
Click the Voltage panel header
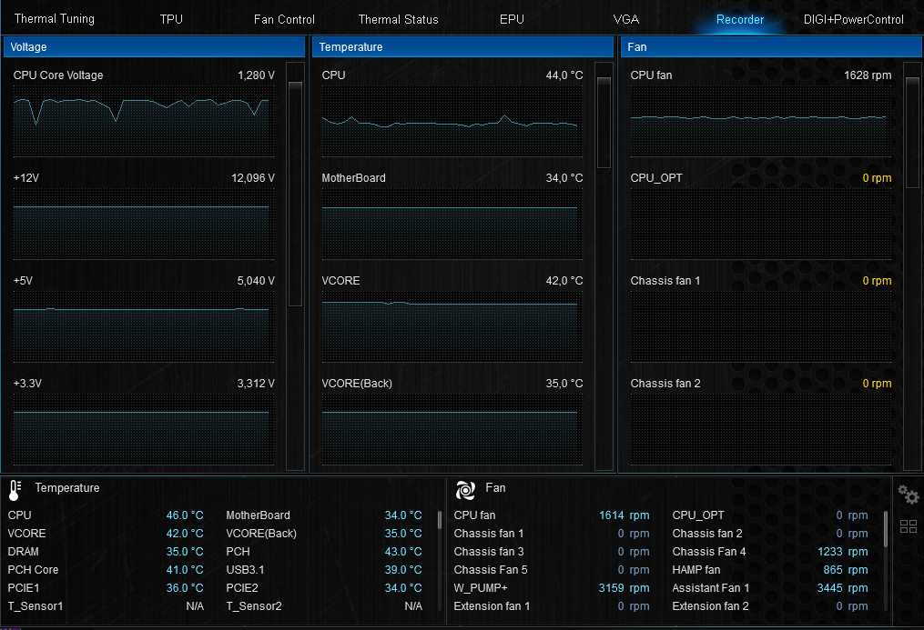155,47
